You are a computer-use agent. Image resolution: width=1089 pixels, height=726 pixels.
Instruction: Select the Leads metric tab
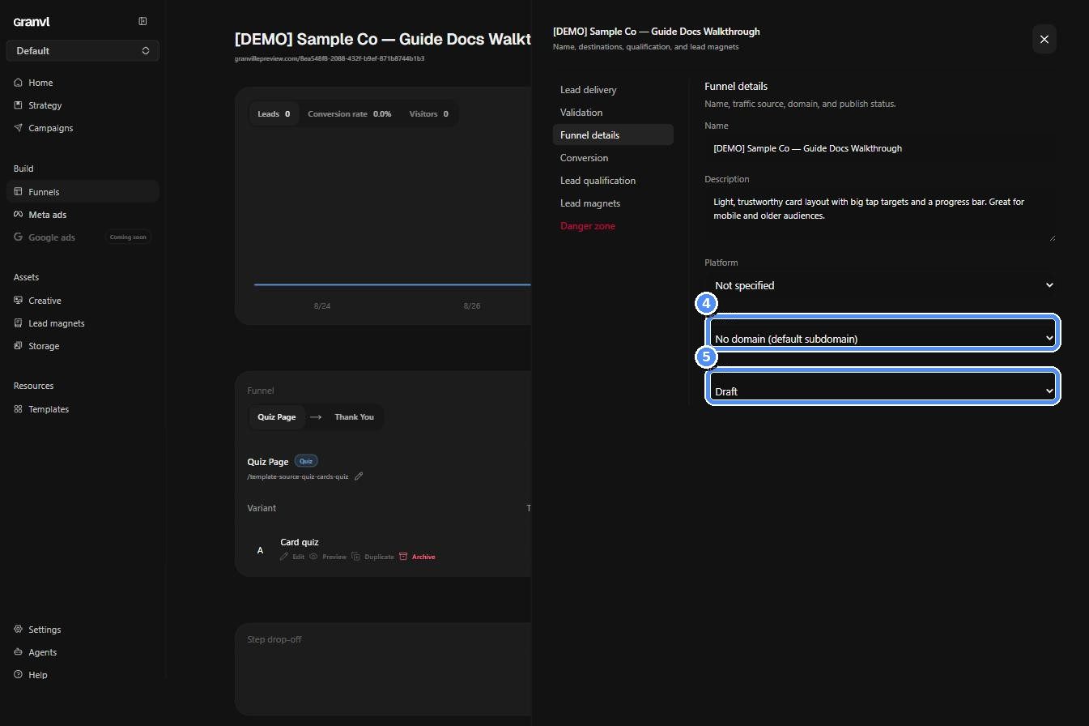pyautogui.click(x=274, y=114)
